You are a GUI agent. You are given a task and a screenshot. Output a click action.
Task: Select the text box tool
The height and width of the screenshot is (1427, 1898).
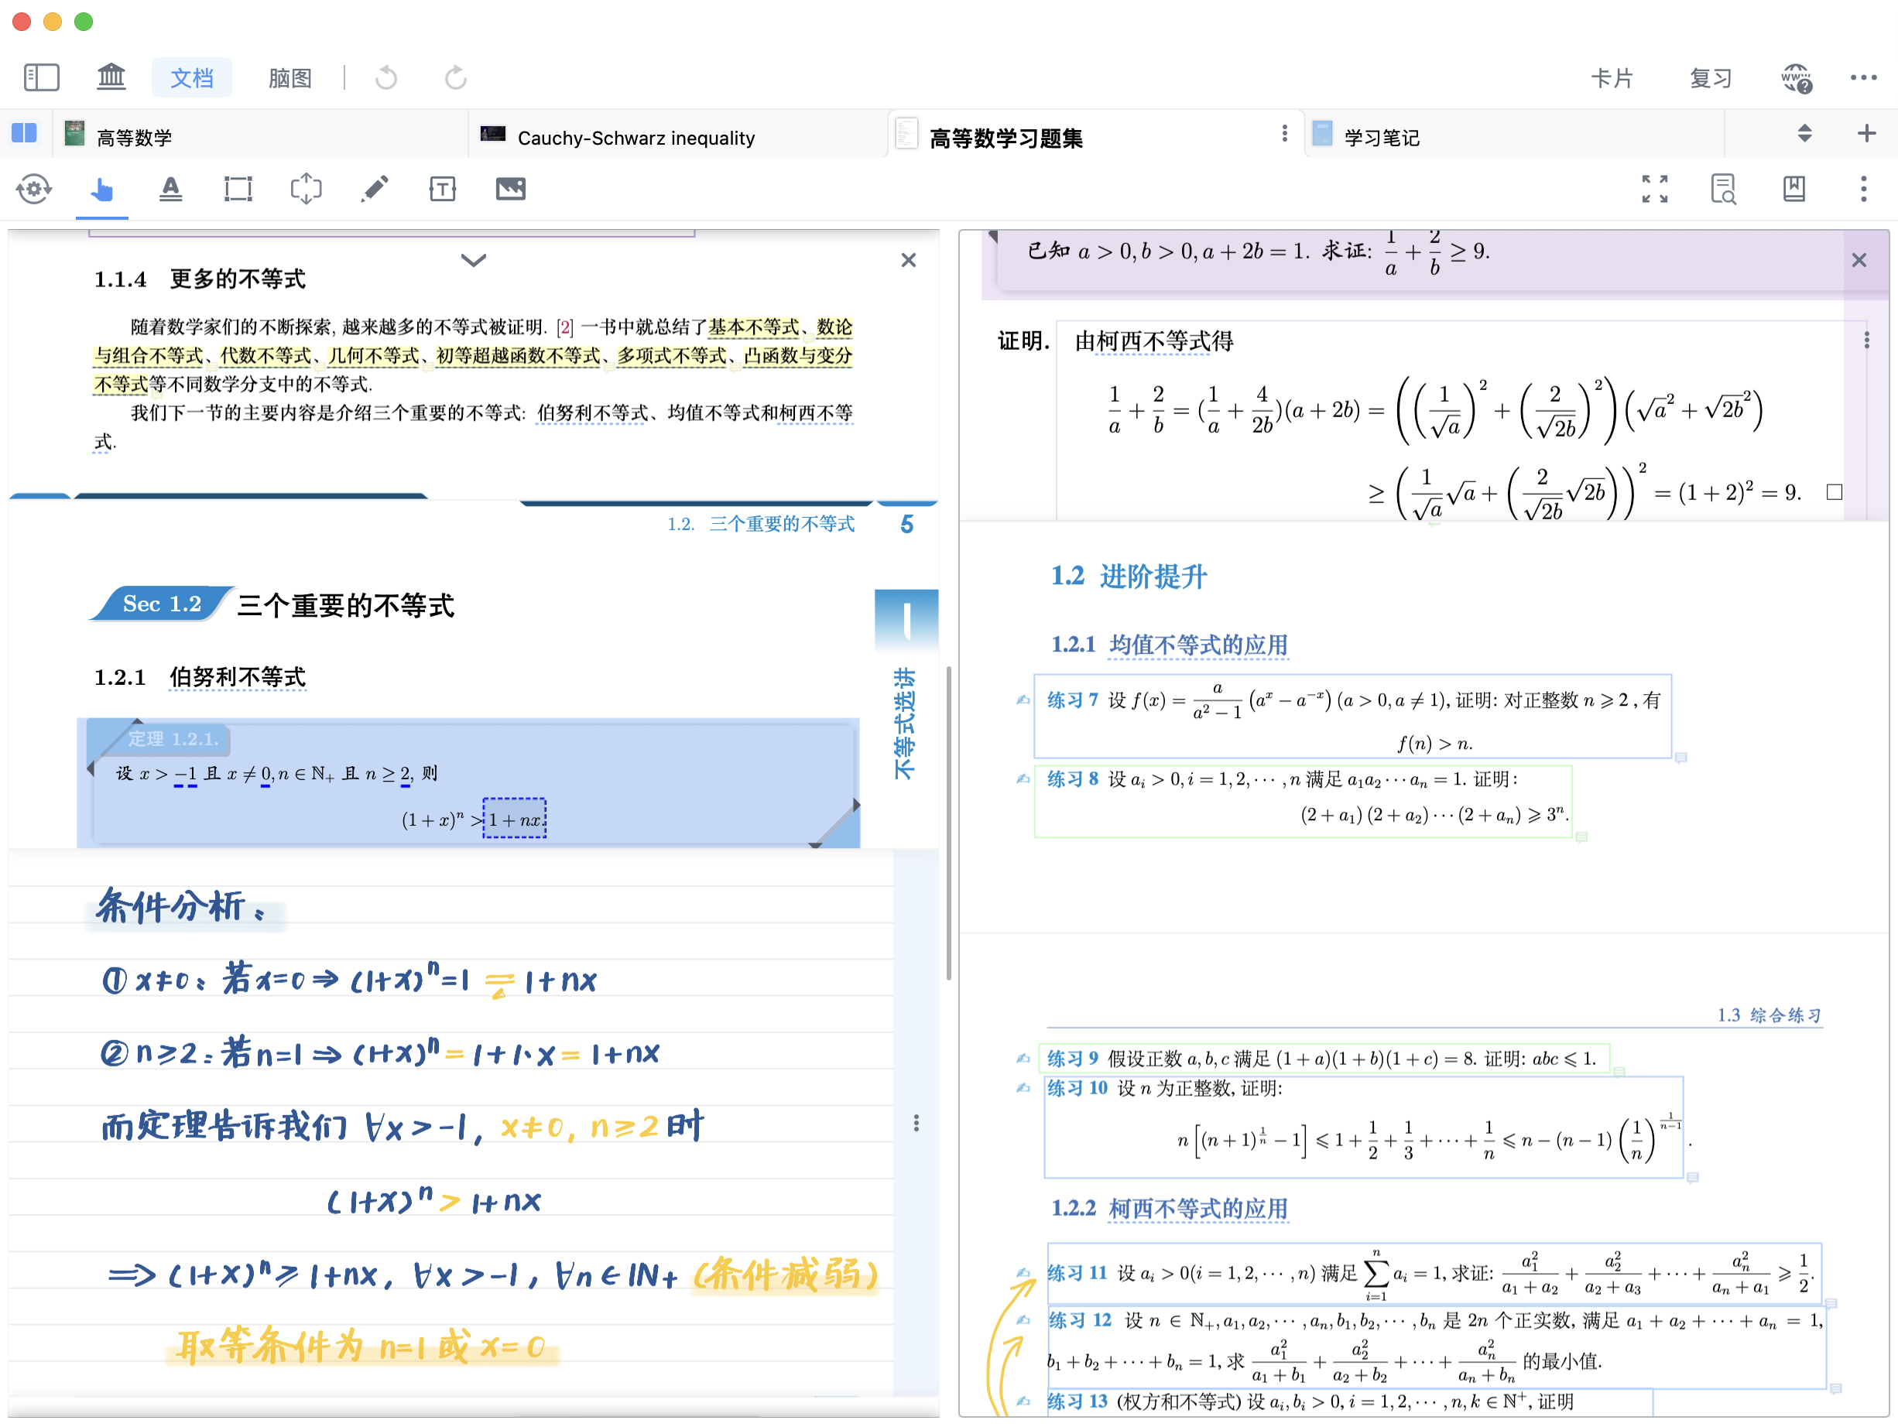[x=442, y=189]
